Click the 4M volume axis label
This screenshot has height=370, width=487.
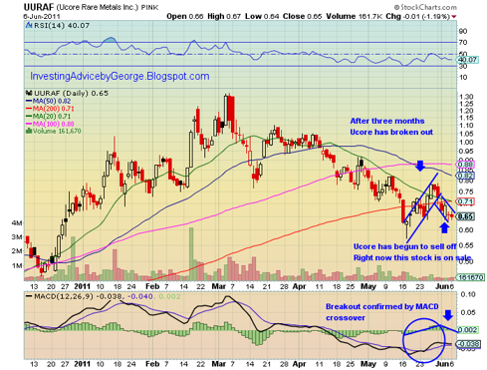point(17,222)
